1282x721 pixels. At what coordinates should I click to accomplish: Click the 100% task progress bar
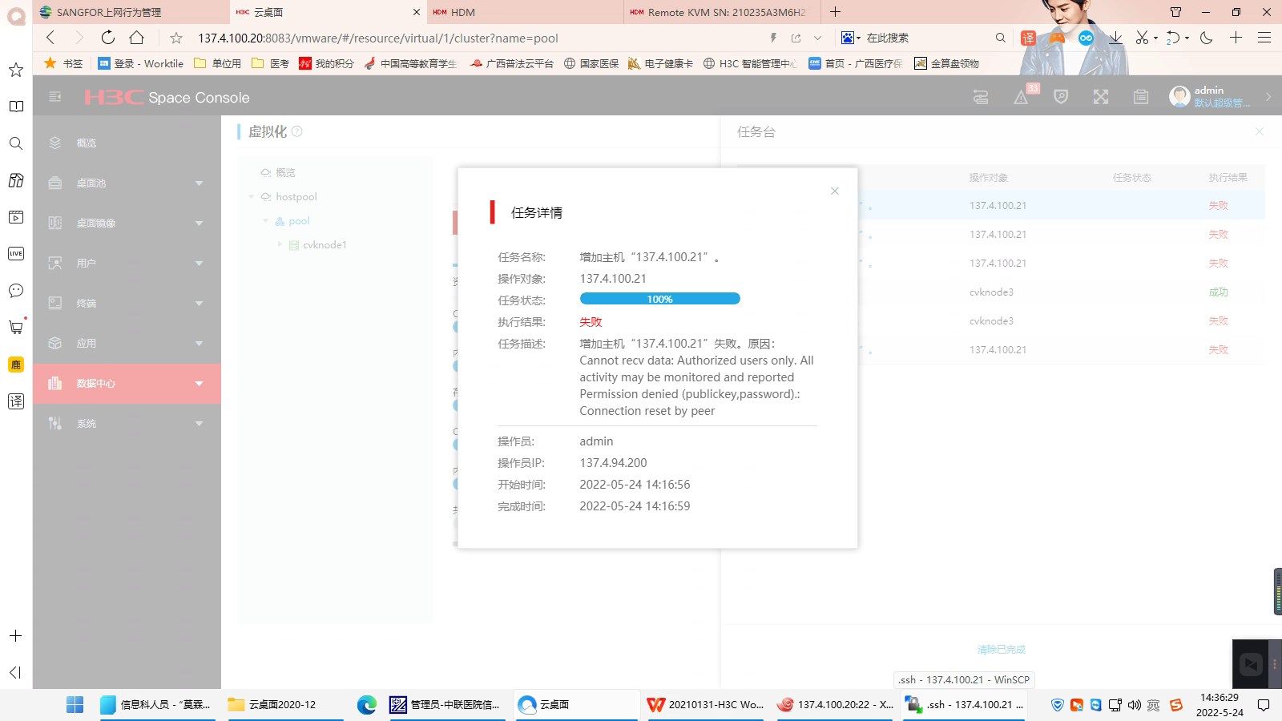[x=660, y=299]
